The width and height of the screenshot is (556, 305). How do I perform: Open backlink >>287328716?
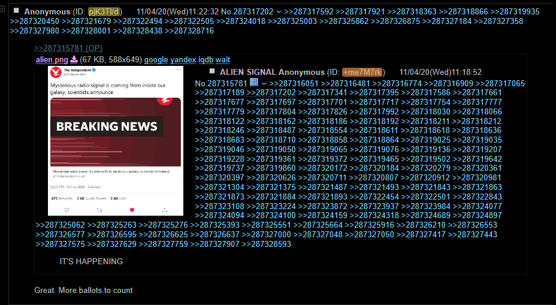click(189, 31)
